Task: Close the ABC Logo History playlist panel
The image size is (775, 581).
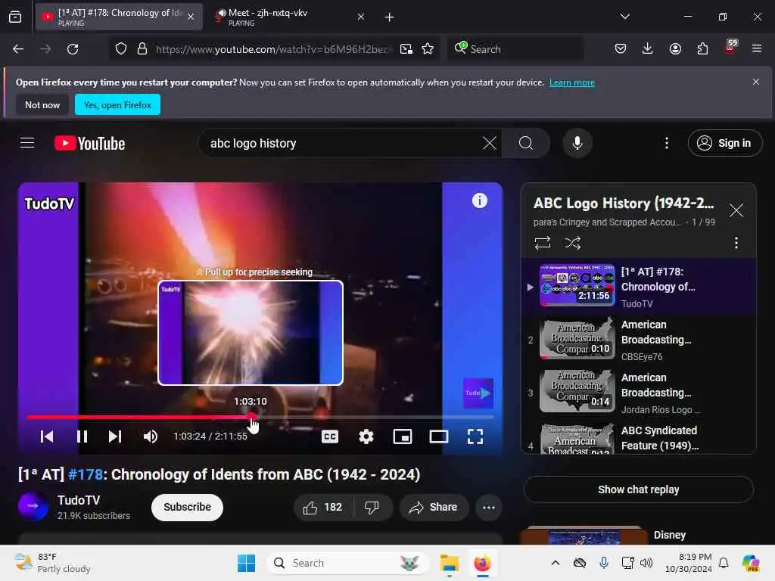Action: click(x=736, y=210)
